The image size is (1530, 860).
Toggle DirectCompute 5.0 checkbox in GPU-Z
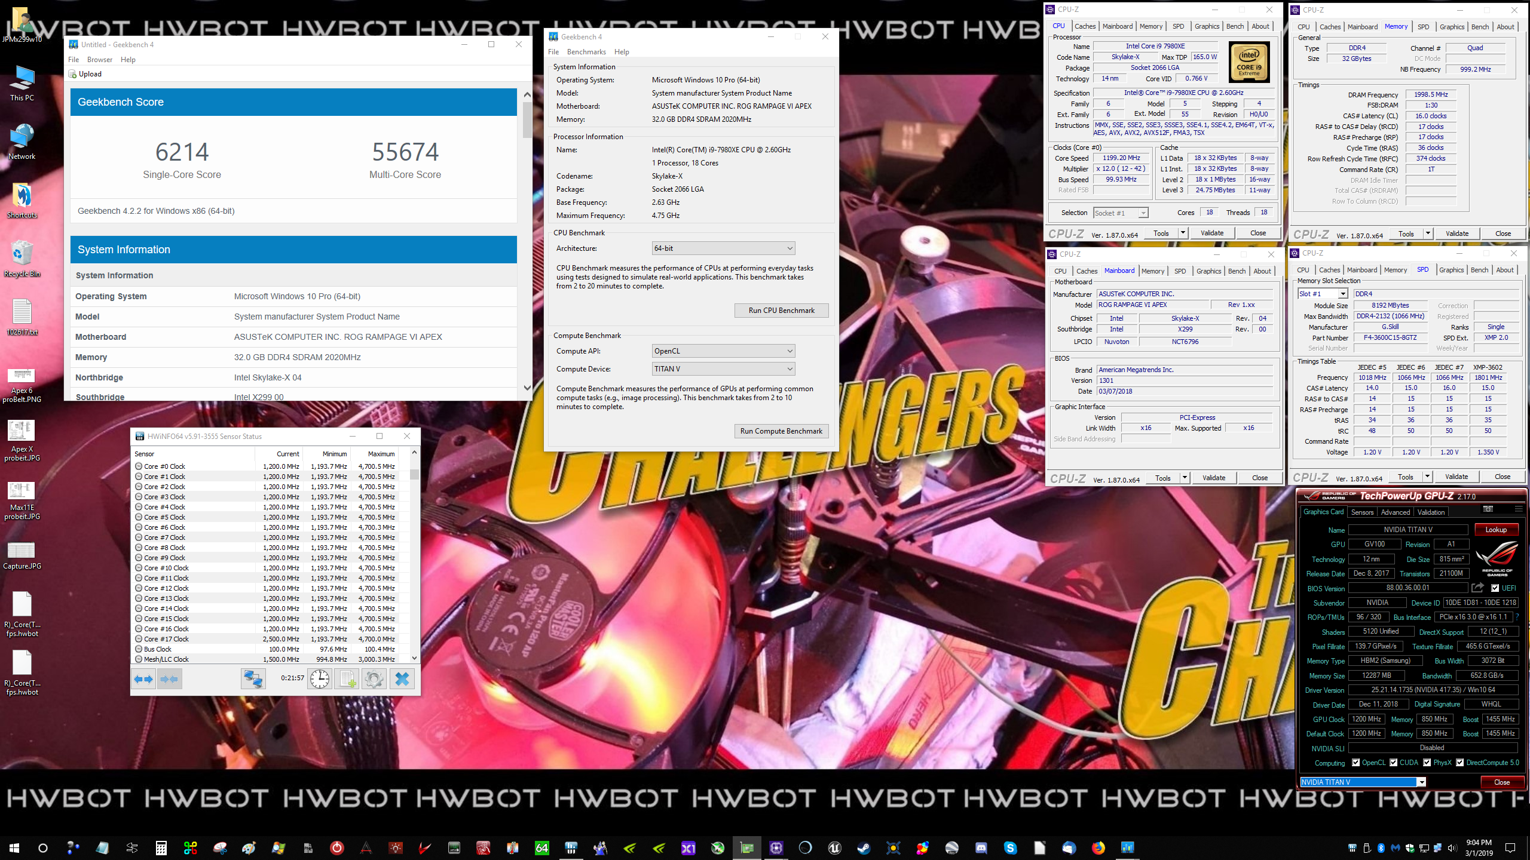1460,763
